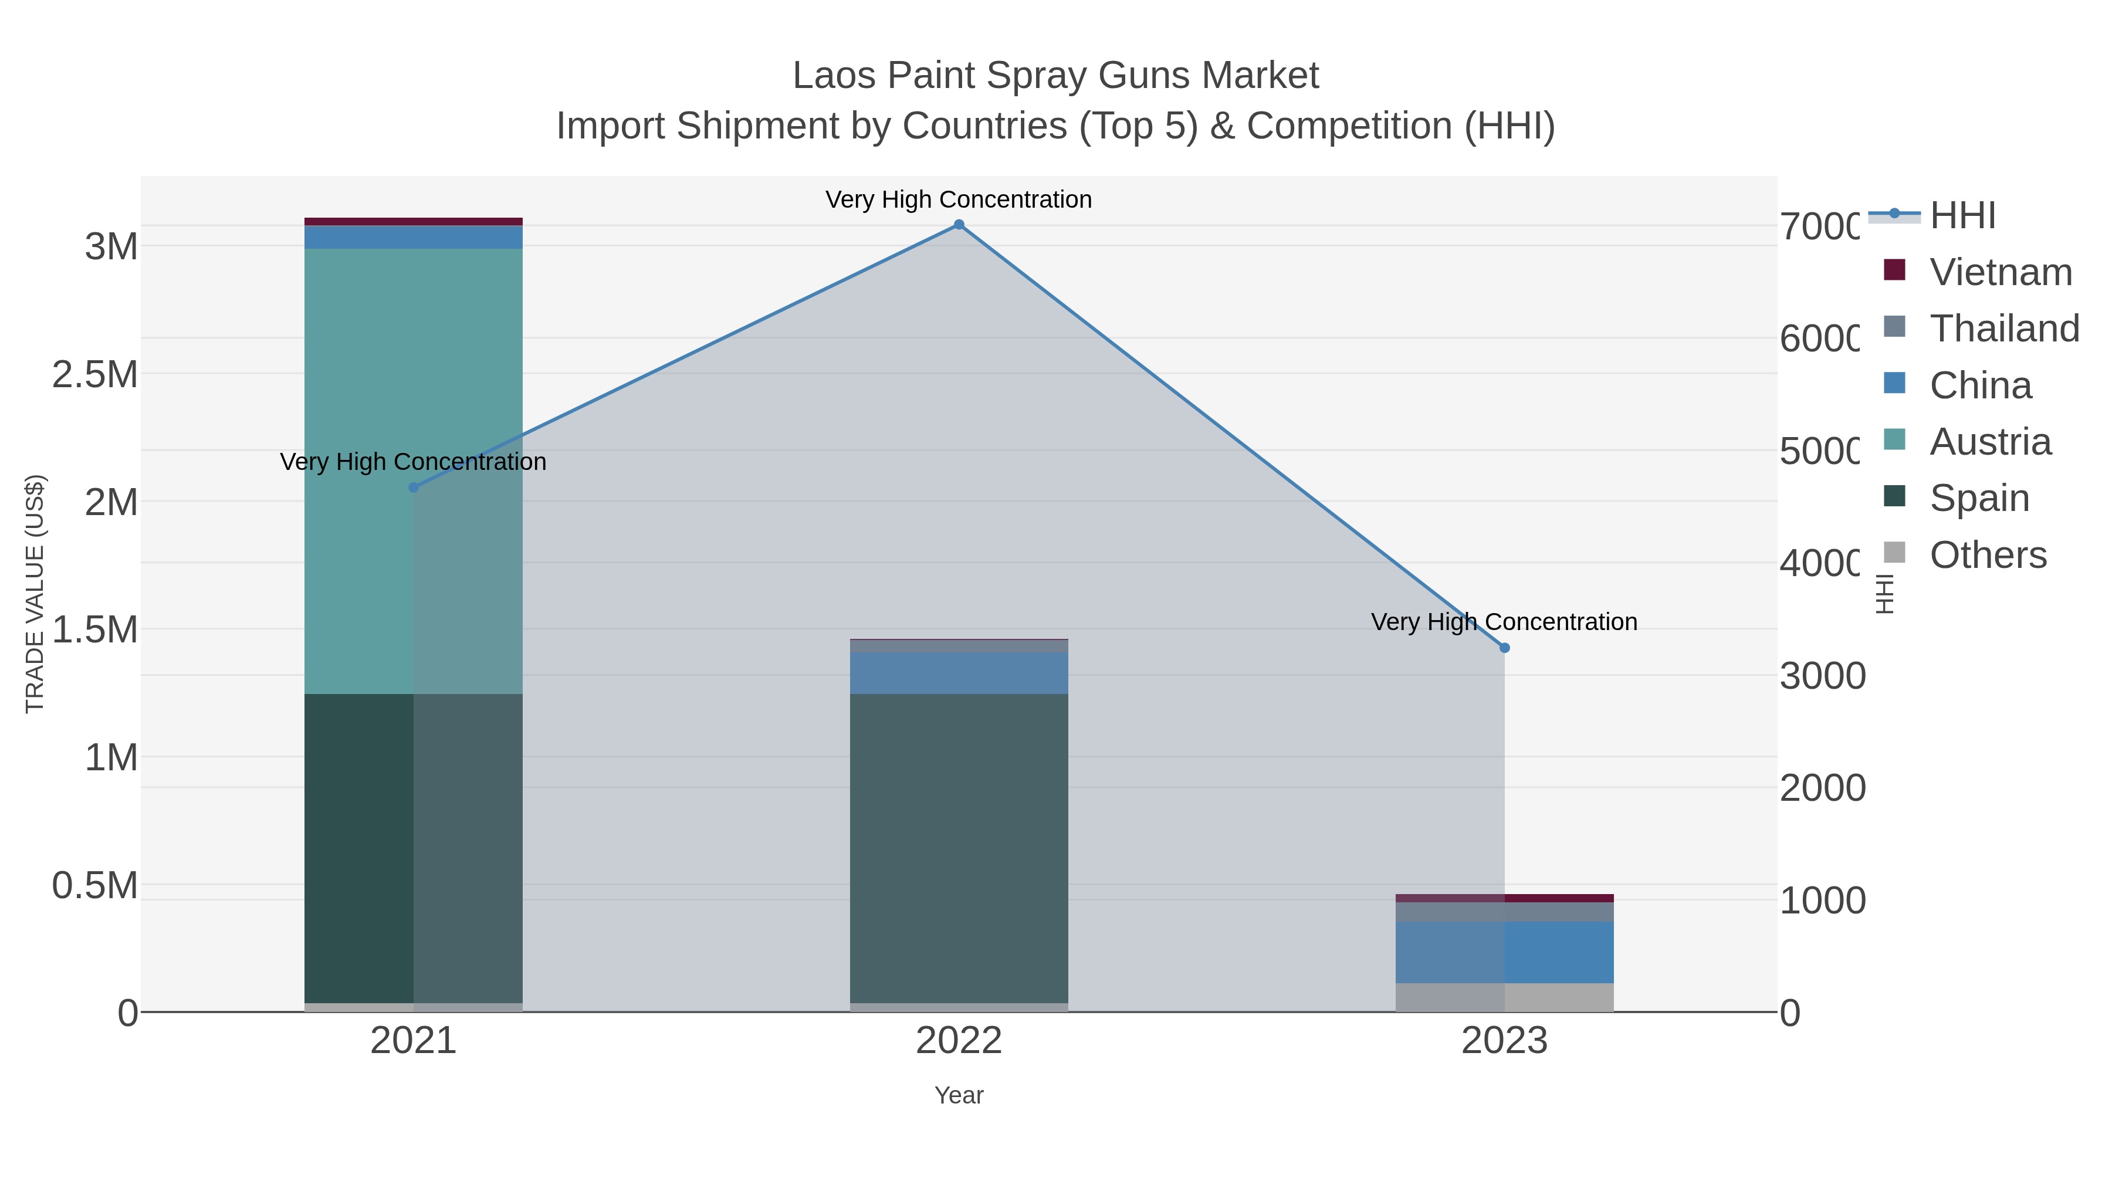Screen dimensions: 2112x1188
Task: Toggle the Spain legend entry
Action: tap(1956, 499)
